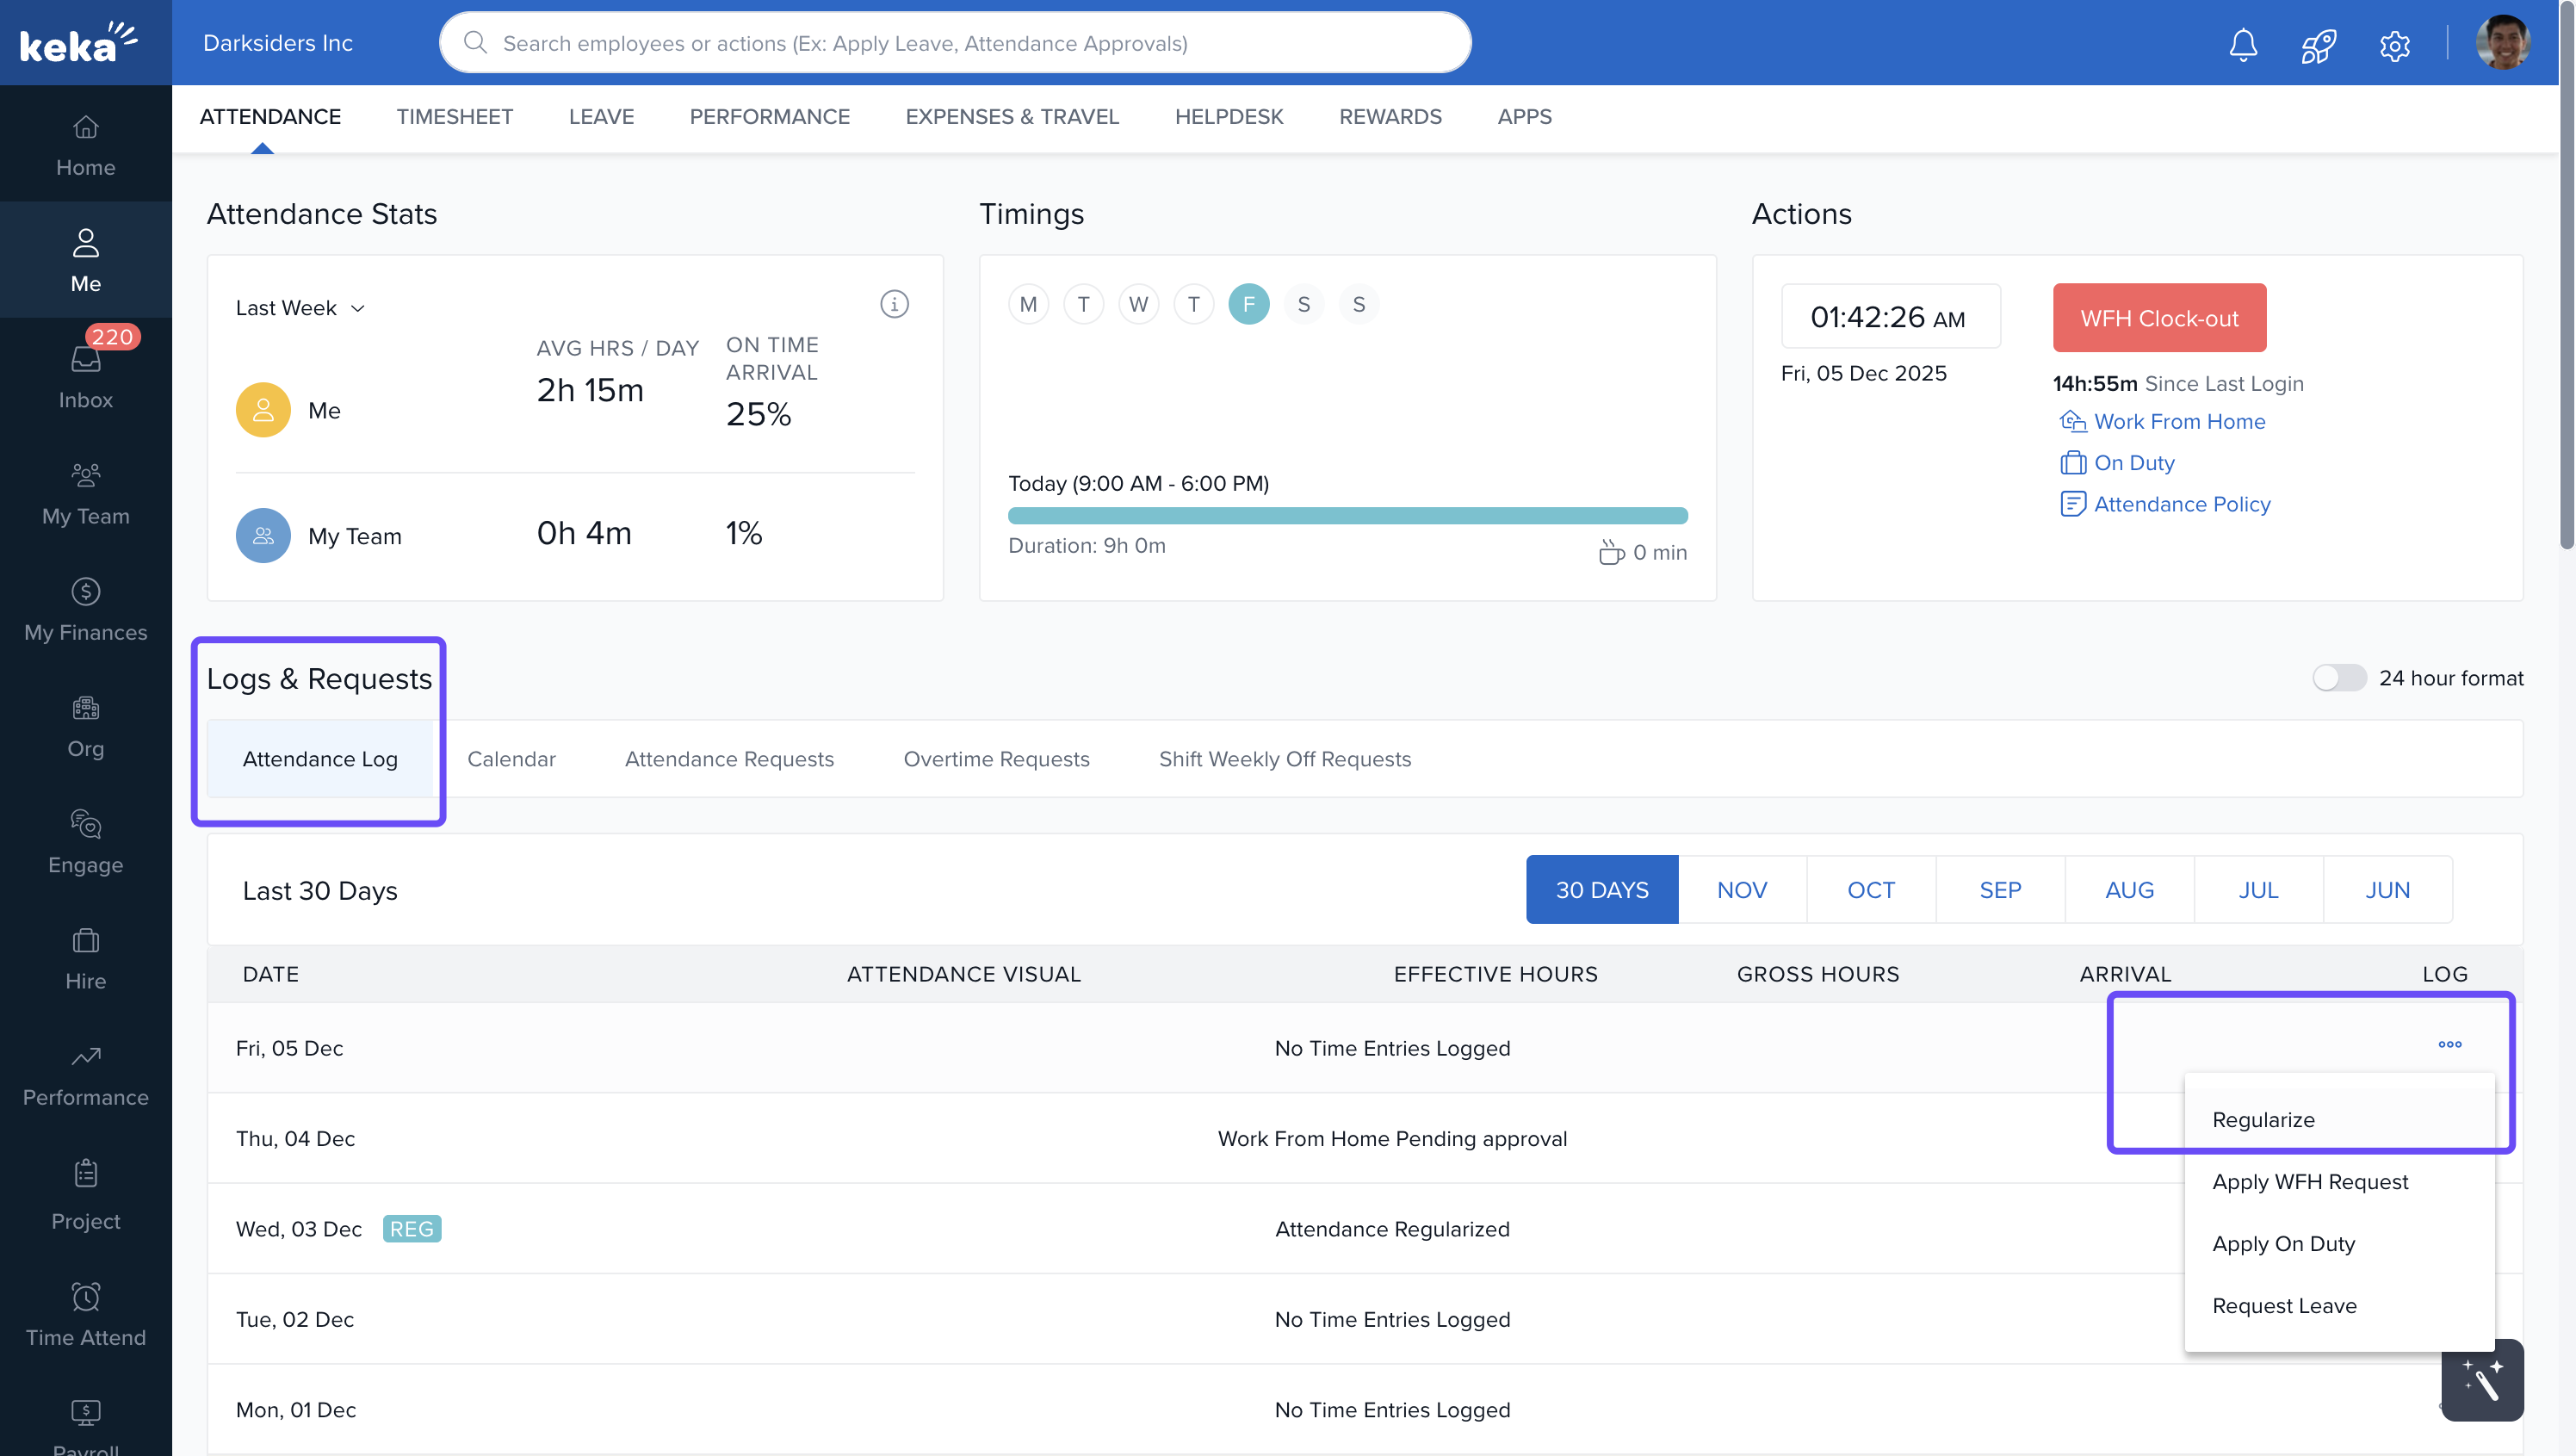
Task: Open the settings gear icon
Action: click(2394, 45)
